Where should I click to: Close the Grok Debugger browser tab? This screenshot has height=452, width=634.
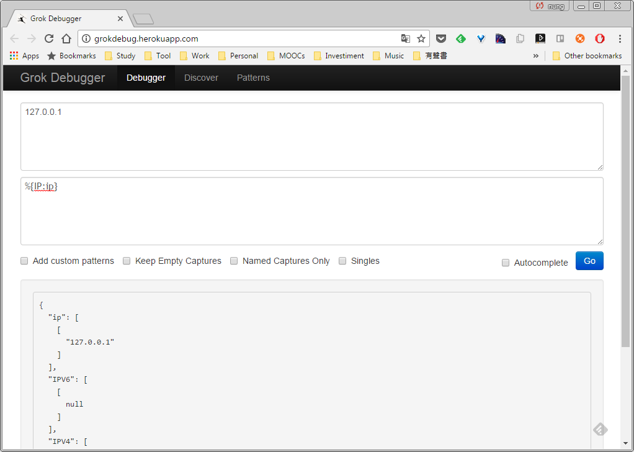[x=120, y=19]
